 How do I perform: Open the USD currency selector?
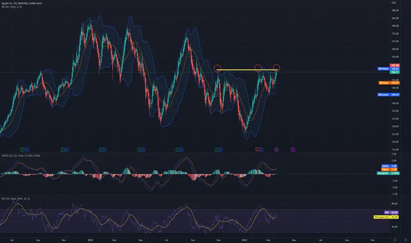[393, 3]
